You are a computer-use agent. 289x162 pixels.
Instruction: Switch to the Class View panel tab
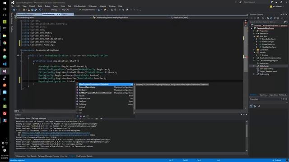click(273, 95)
